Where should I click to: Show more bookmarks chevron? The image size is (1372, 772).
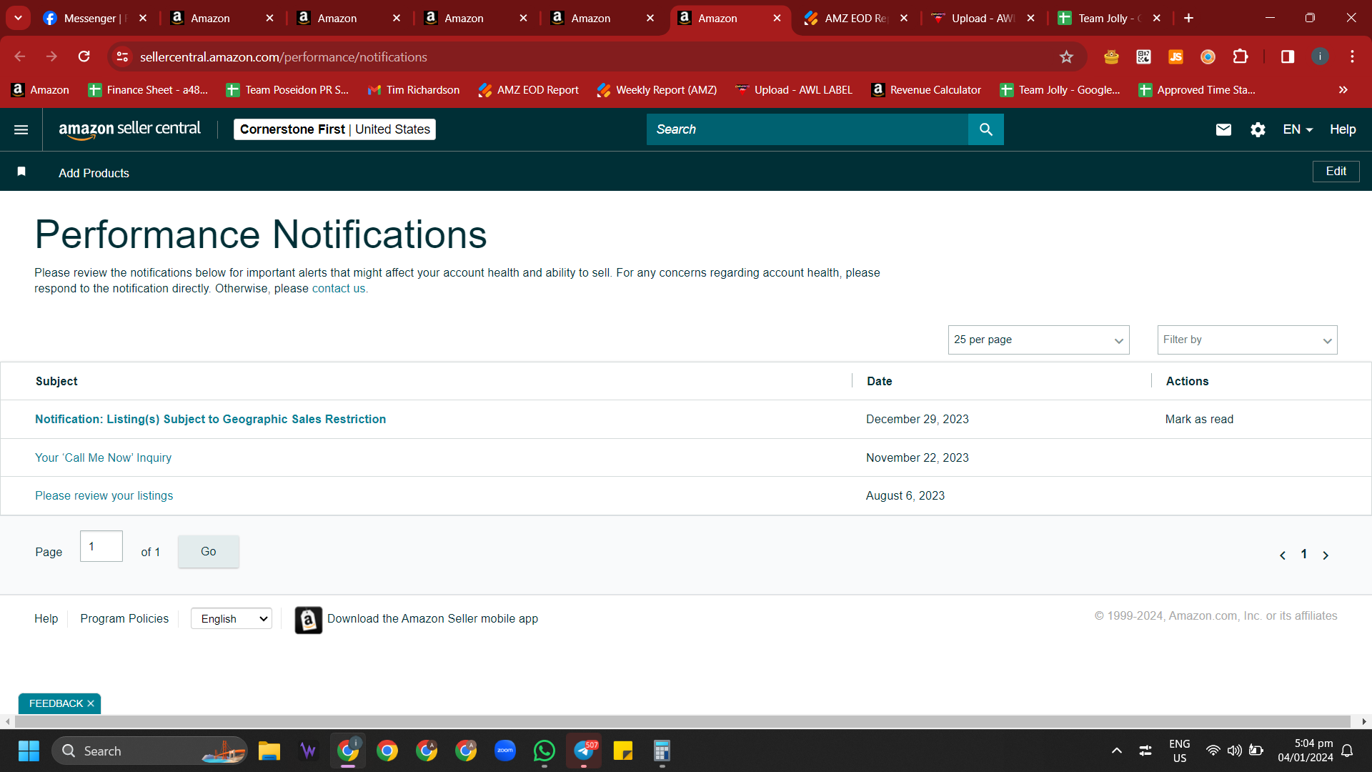coord(1343,89)
